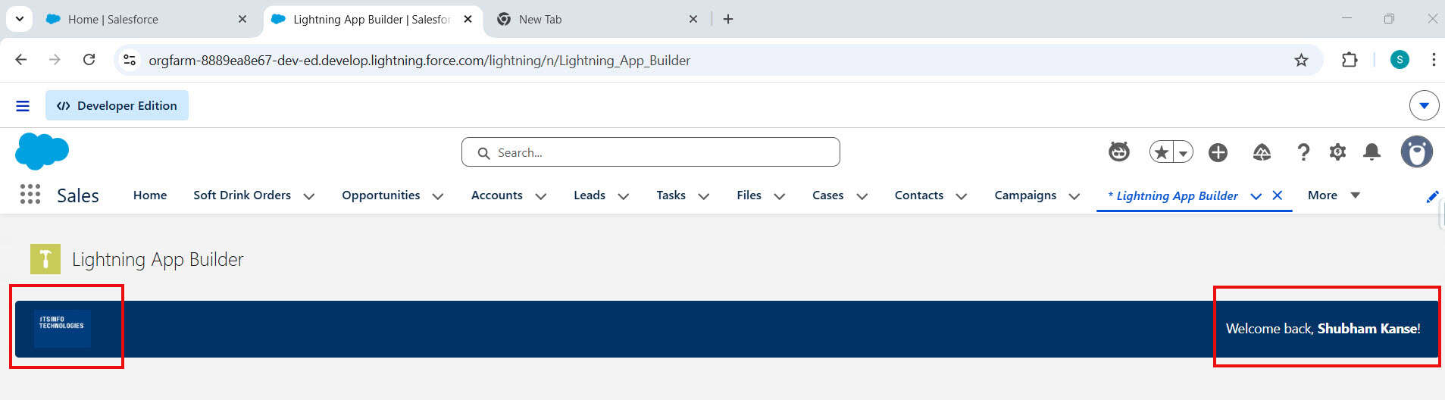Go to the Home nav tab
The height and width of the screenshot is (400, 1445).
150,195
